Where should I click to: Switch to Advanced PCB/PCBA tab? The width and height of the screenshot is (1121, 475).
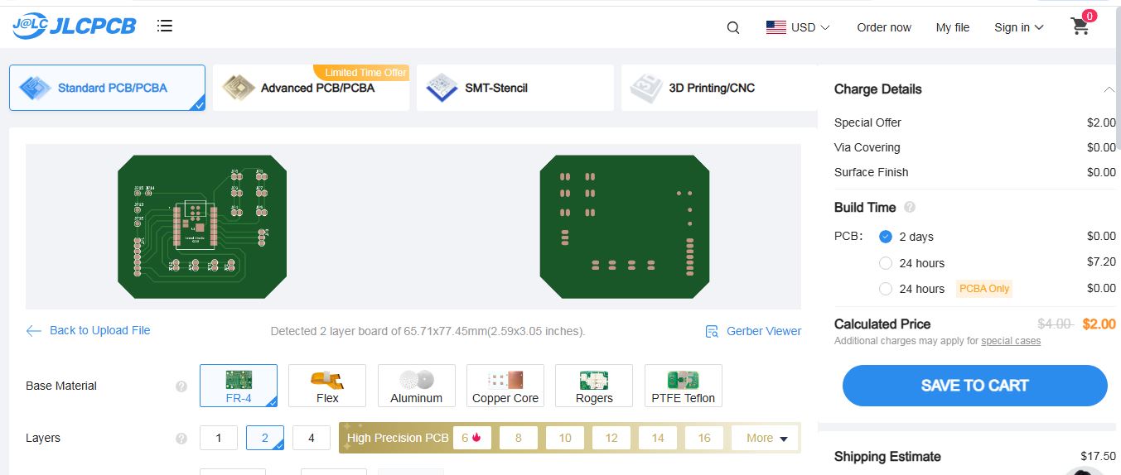(311, 88)
